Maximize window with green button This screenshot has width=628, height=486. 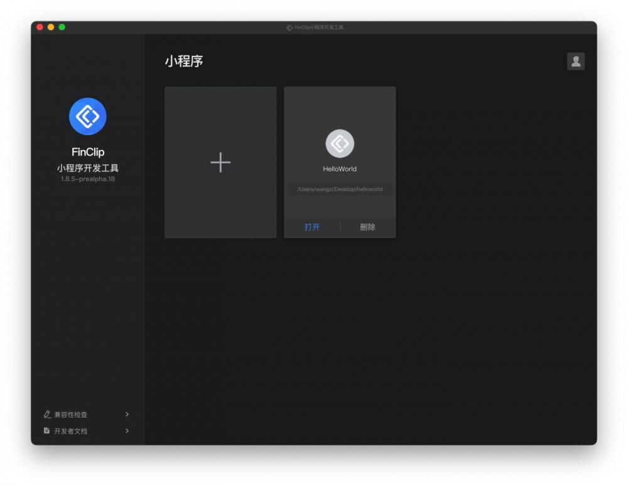pyautogui.click(x=62, y=27)
